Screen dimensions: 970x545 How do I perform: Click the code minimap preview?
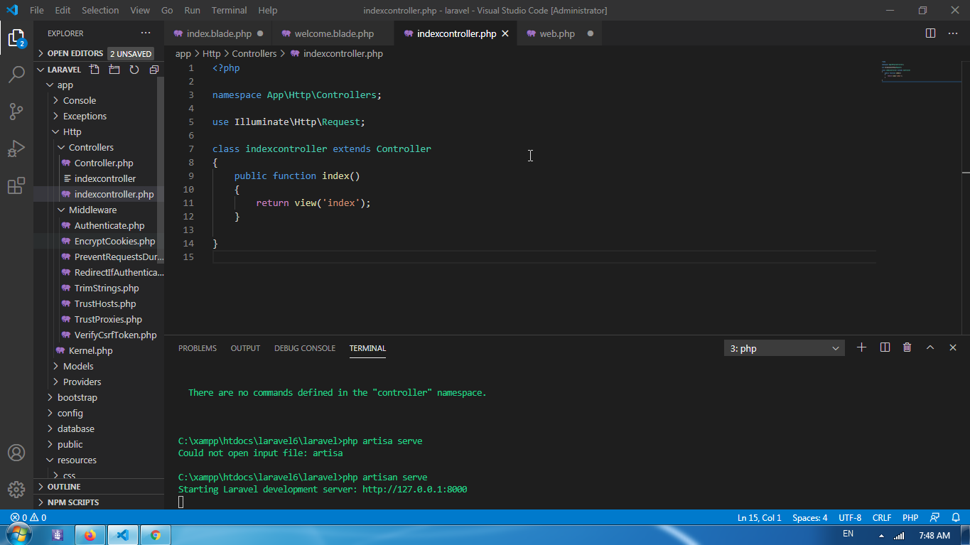[920, 72]
